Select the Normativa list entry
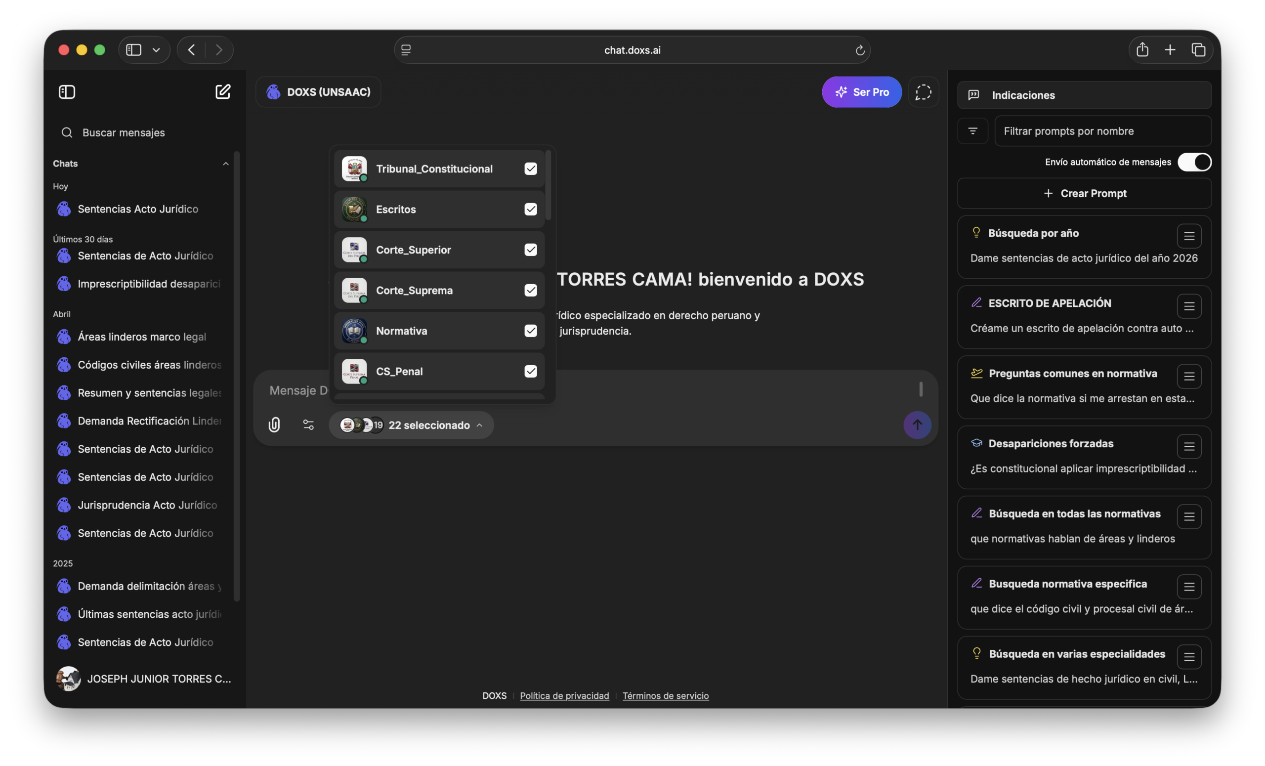 click(x=439, y=331)
